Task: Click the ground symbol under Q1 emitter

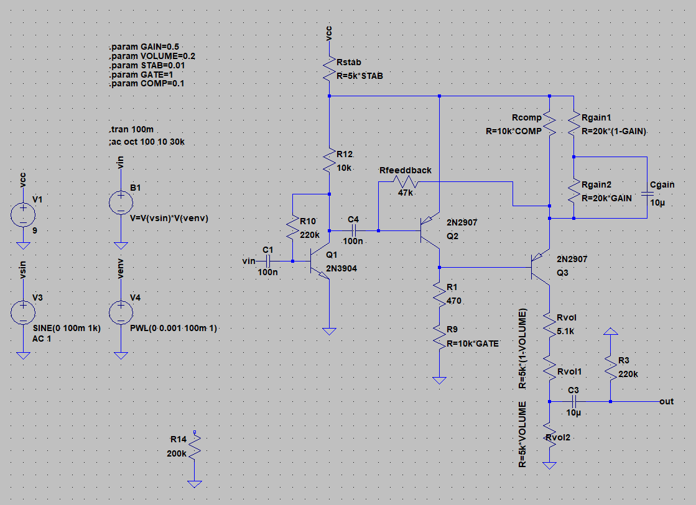Action: (x=330, y=331)
